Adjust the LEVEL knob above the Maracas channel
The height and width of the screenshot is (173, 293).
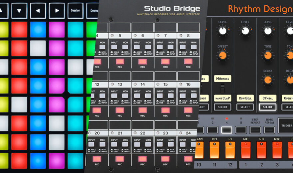click(x=222, y=31)
